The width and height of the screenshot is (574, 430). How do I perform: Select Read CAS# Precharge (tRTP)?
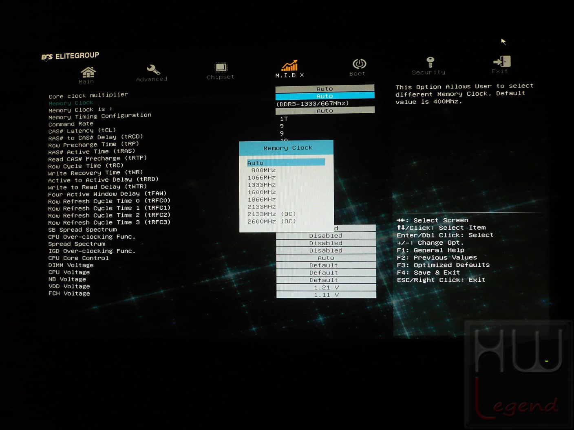[x=97, y=158]
